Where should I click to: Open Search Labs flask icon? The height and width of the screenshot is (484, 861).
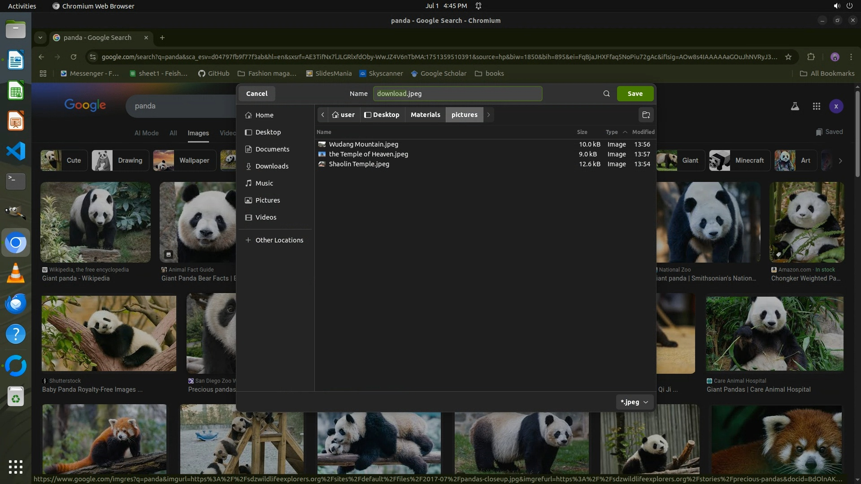(x=795, y=106)
